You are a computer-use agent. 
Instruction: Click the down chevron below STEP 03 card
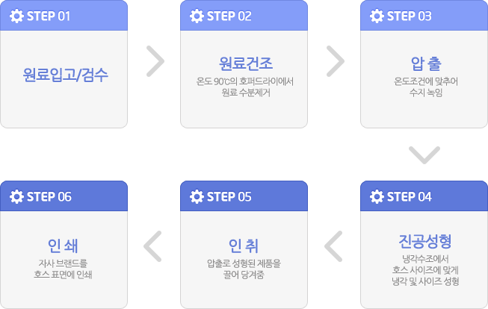coord(424,154)
